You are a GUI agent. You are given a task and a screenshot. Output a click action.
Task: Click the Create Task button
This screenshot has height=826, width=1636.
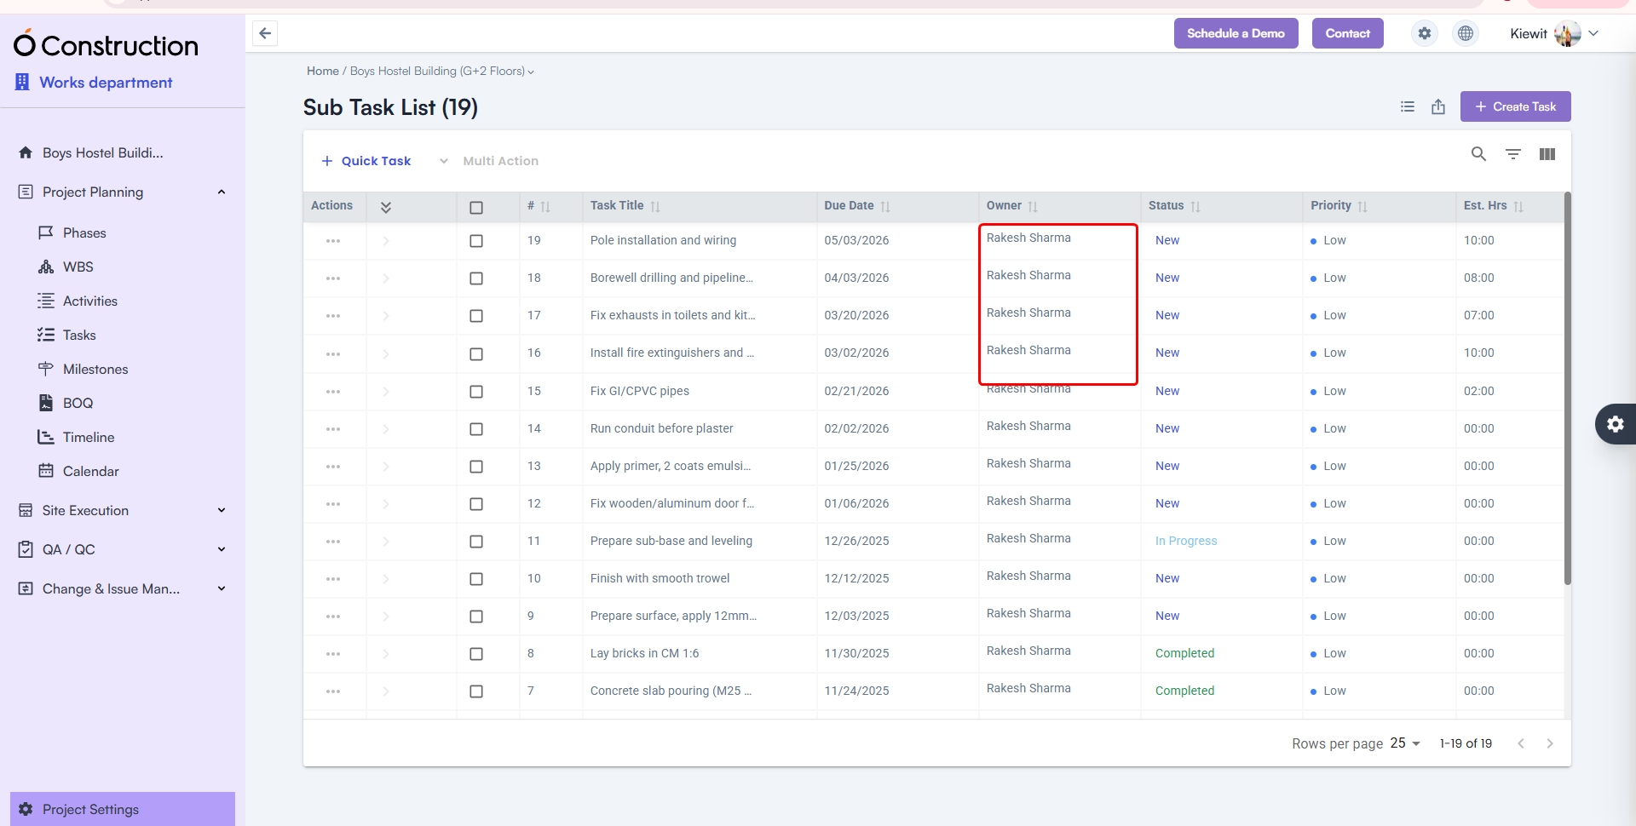(x=1516, y=106)
